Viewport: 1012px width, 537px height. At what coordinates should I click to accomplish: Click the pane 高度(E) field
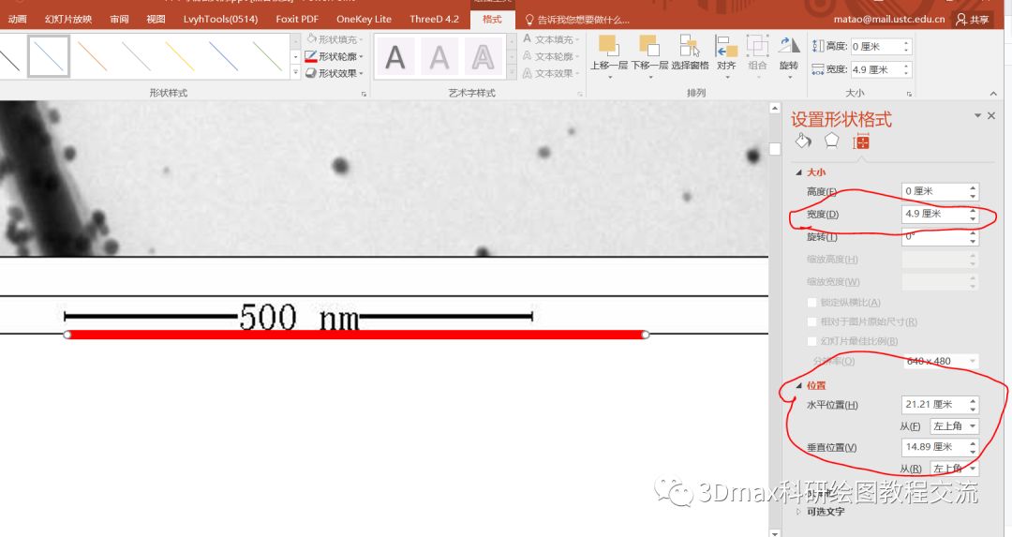940,191
